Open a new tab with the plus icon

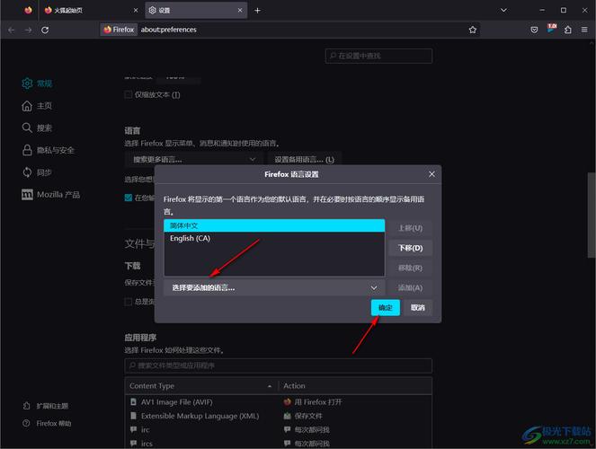pyautogui.click(x=257, y=10)
